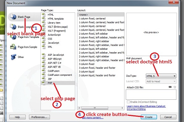Click the attach style sheet link icon
Image resolution: width=184 pixels, height=122 pixels.
170,87
